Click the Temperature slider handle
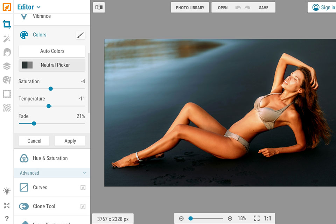 [x=49, y=106]
